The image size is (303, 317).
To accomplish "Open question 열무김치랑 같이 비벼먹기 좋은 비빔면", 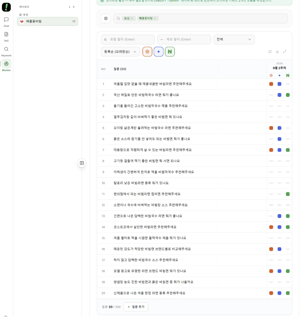I will 148,117.
